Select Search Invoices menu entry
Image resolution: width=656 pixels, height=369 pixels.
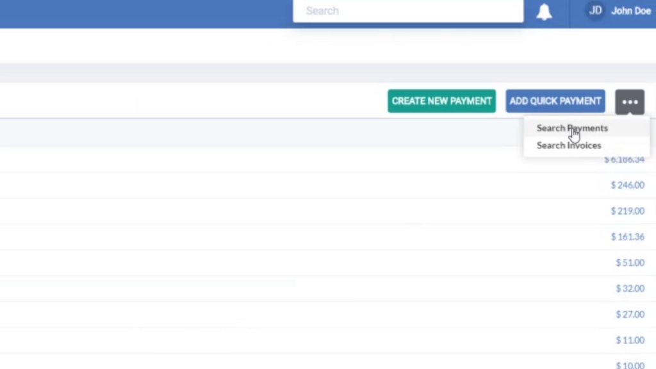[x=569, y=145]
